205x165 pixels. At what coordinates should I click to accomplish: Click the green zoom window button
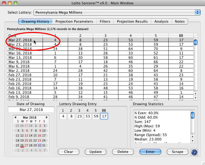(x=16, y=3)
